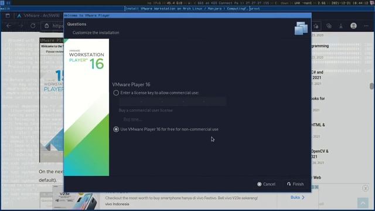Click the license key input field
The image size is (375, 211).
click(172, 101)
